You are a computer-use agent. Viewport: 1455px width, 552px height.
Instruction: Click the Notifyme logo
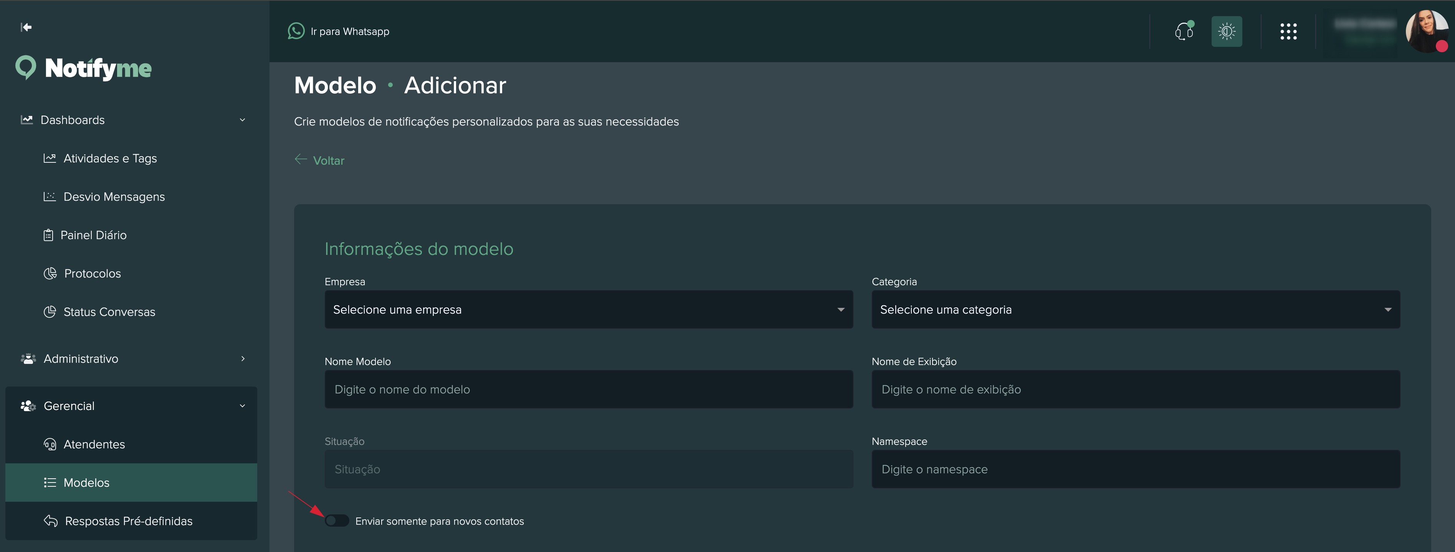pyautogui.click(x=84, y=68)
